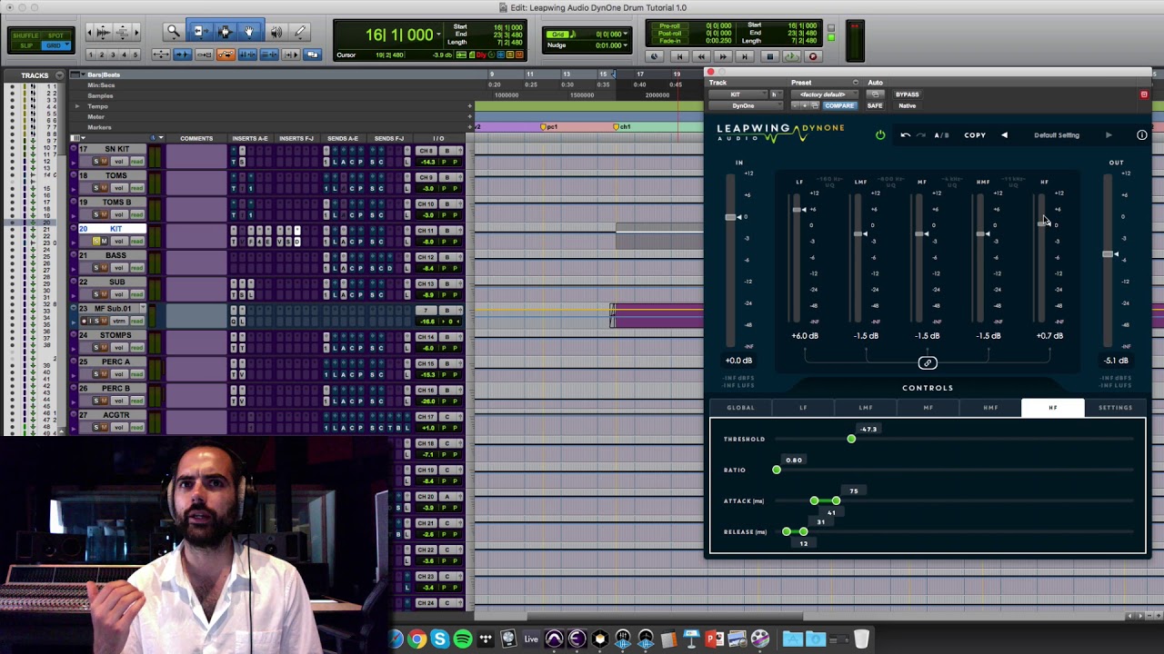The image size is (1164, 654).
Task: Open Spotify from the dock
Action: 463,639
